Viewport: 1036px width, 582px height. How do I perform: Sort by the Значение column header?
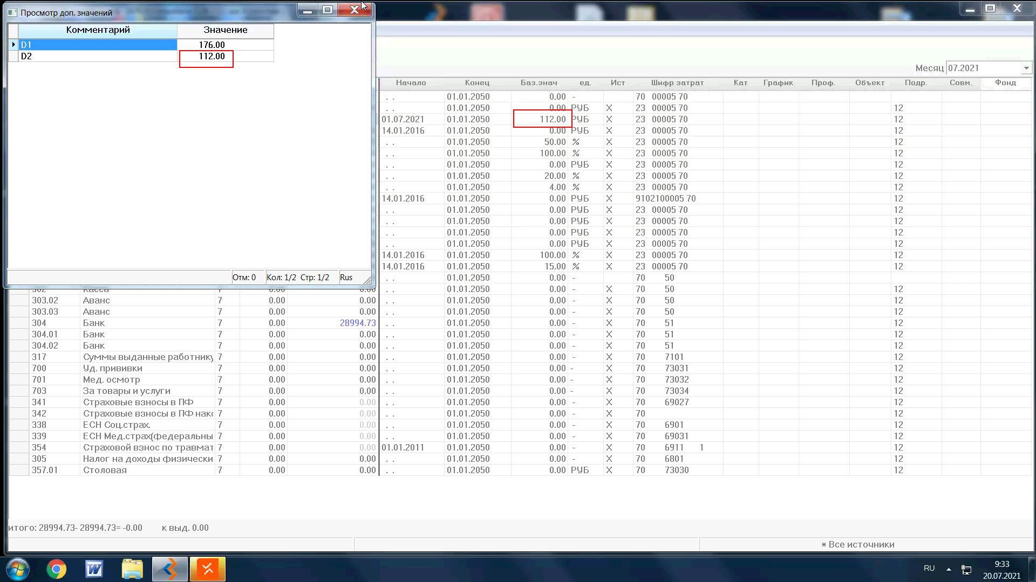coord(225,30)
